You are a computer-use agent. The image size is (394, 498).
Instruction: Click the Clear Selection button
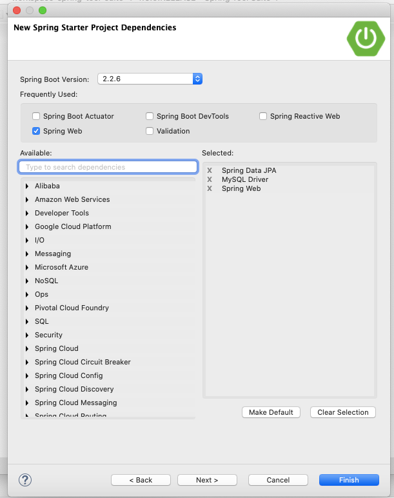(343, 412)
